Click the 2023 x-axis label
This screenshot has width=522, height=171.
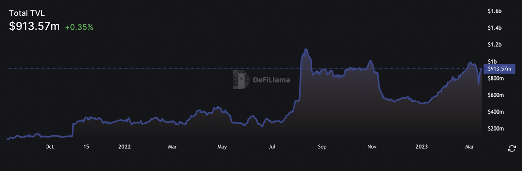pyautogui.click(x=422, y=147)
